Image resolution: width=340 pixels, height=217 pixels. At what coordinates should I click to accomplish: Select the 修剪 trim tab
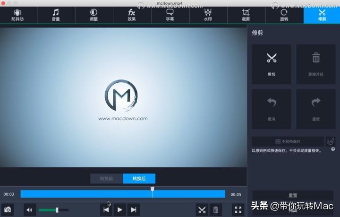point(322,15)
